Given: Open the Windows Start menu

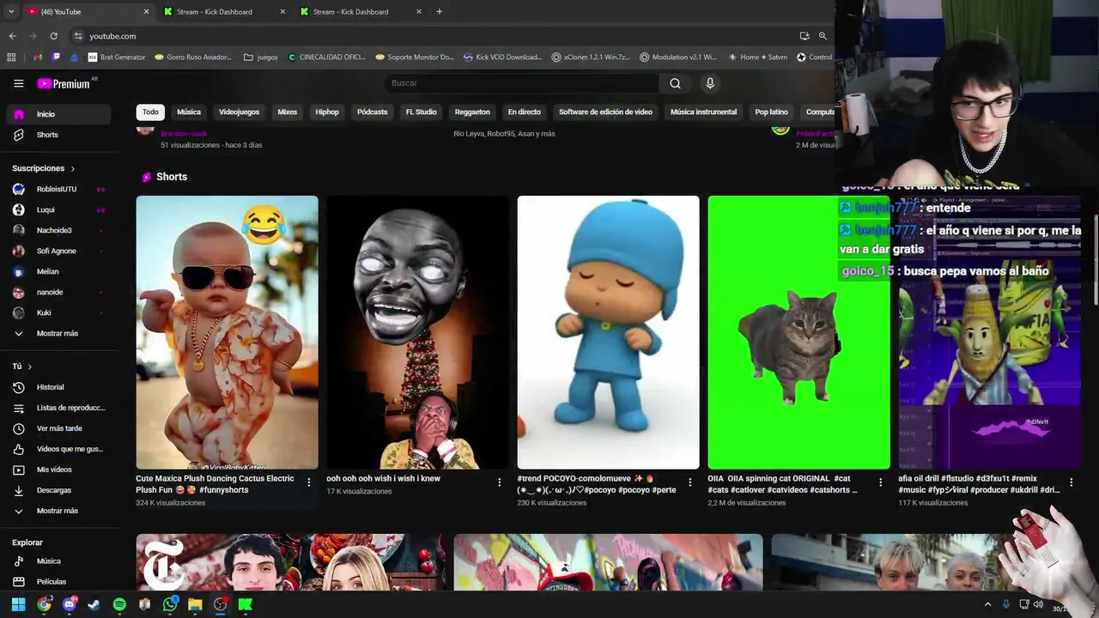Looking at the screenshot, I should (x=19, y=605).
